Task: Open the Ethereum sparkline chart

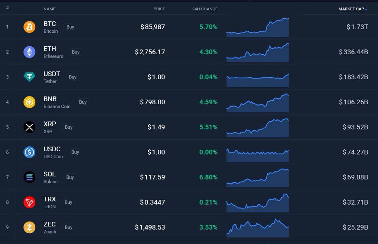Action: point(258,53)
